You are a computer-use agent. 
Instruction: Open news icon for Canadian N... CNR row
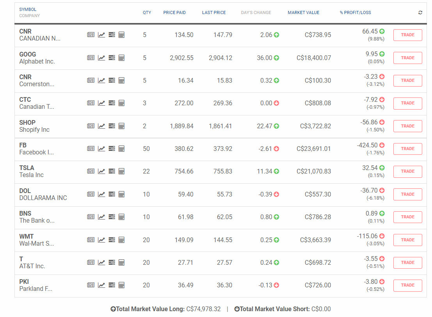(x=91, y=35)
